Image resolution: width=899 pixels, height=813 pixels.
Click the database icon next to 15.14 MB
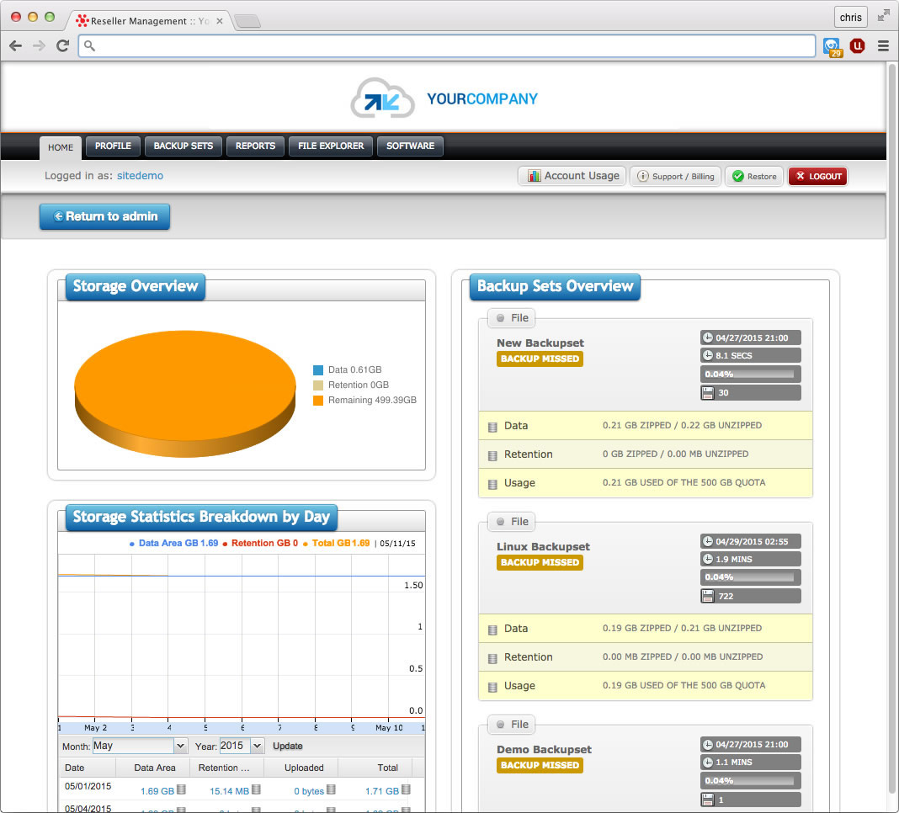pos(256,789)
